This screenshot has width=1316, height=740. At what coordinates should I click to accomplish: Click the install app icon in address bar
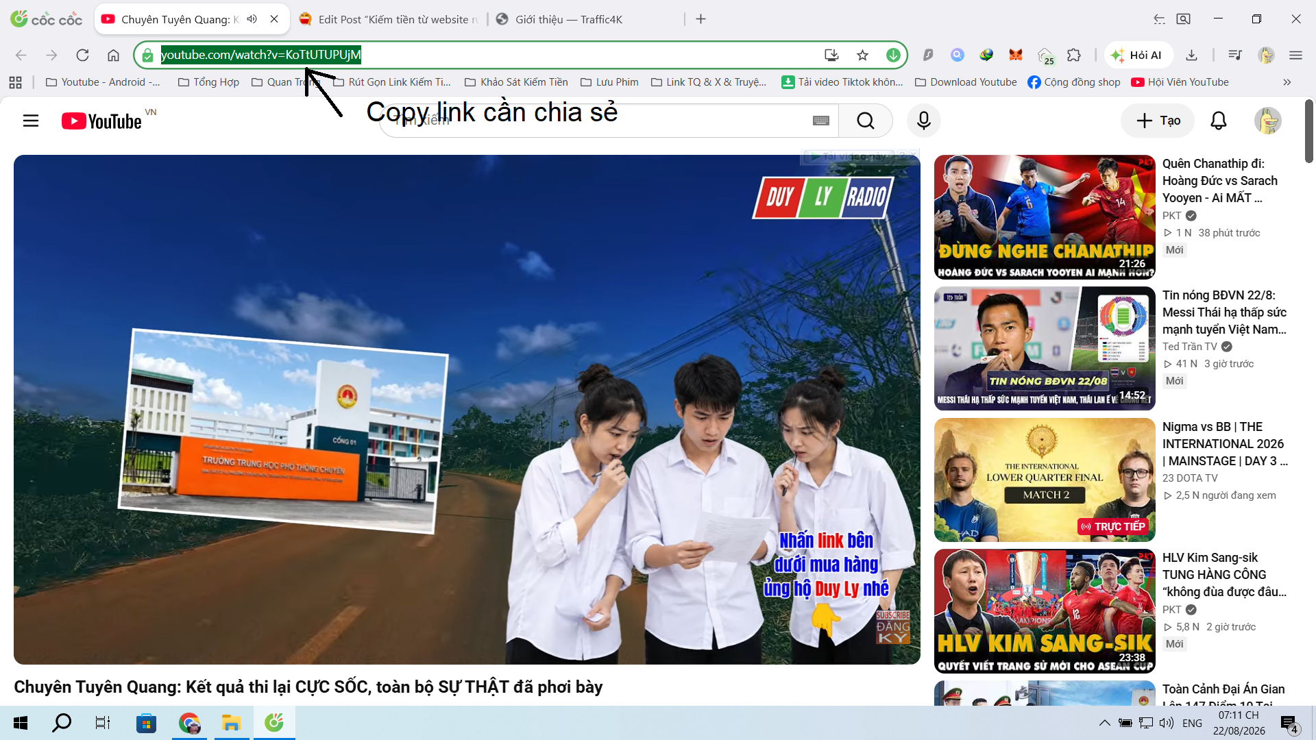(x=831, y=55)
